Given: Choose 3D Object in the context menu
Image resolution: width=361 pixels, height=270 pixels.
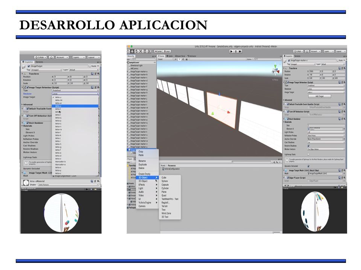Looking at the screenshot, I should point(147,177).
